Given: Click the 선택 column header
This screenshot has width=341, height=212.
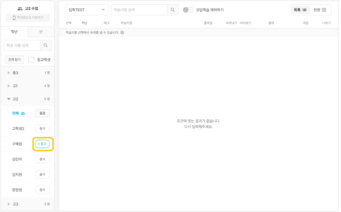Looking at the screenshot, I should [69, 23].
